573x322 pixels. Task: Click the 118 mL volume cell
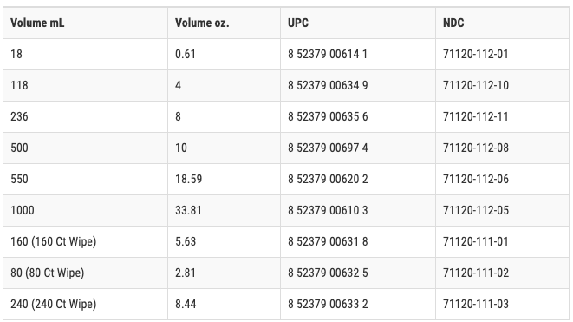click(86, 85)
